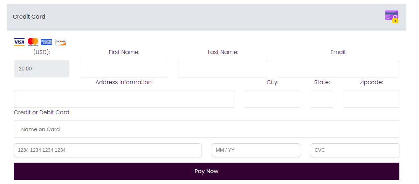Click the Last Name: label

(x=223, y=52)
